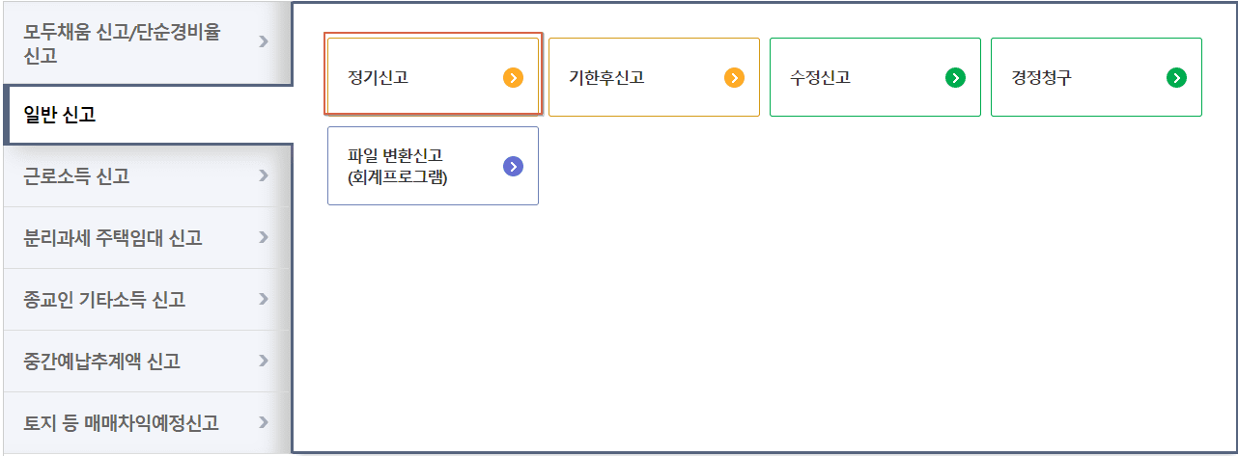Click the purple arrow icon on 파일 변환신고
The width and height of the screenshot is (1238, 456).
click(x=513, y=167)
